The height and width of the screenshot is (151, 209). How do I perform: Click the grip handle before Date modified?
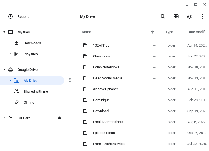pyautogui.click(x=183, y=32)
